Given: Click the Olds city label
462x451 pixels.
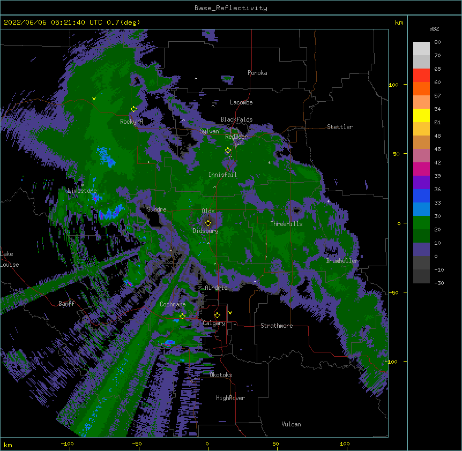Looking at the screenshot, I should coord(208,211).
